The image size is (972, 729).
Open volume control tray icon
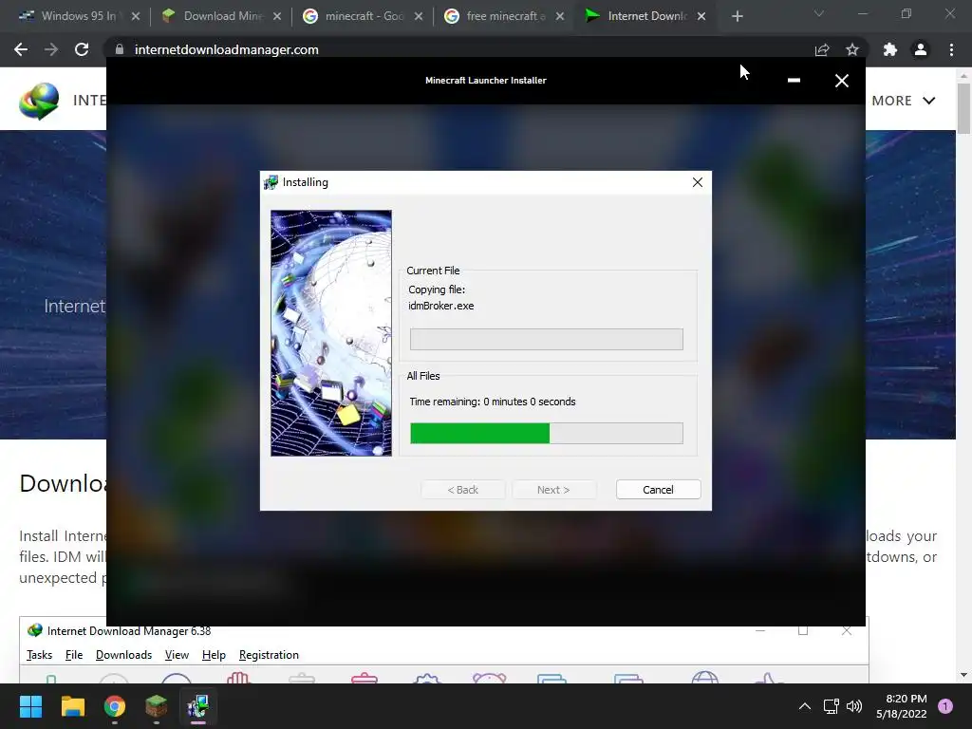click(854, 706)
